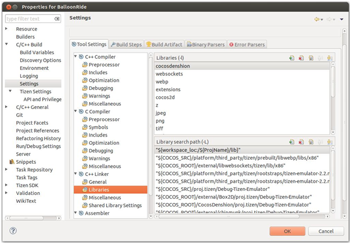This screenshot has height=244, width=351.
Task: Edit entry in Library search path (-L)
Action: pyautogui.click(x=311, y=141)
